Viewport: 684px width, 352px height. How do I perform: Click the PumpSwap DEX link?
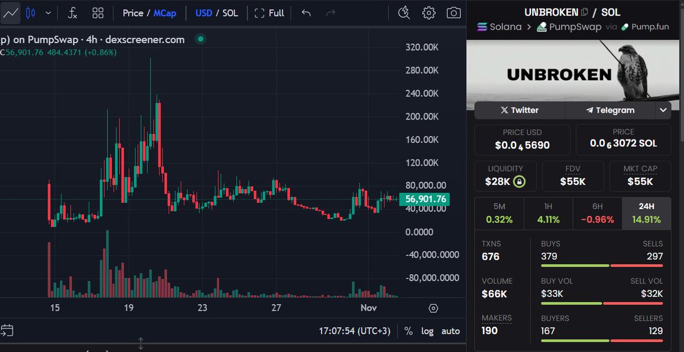[x=568, y=27]
